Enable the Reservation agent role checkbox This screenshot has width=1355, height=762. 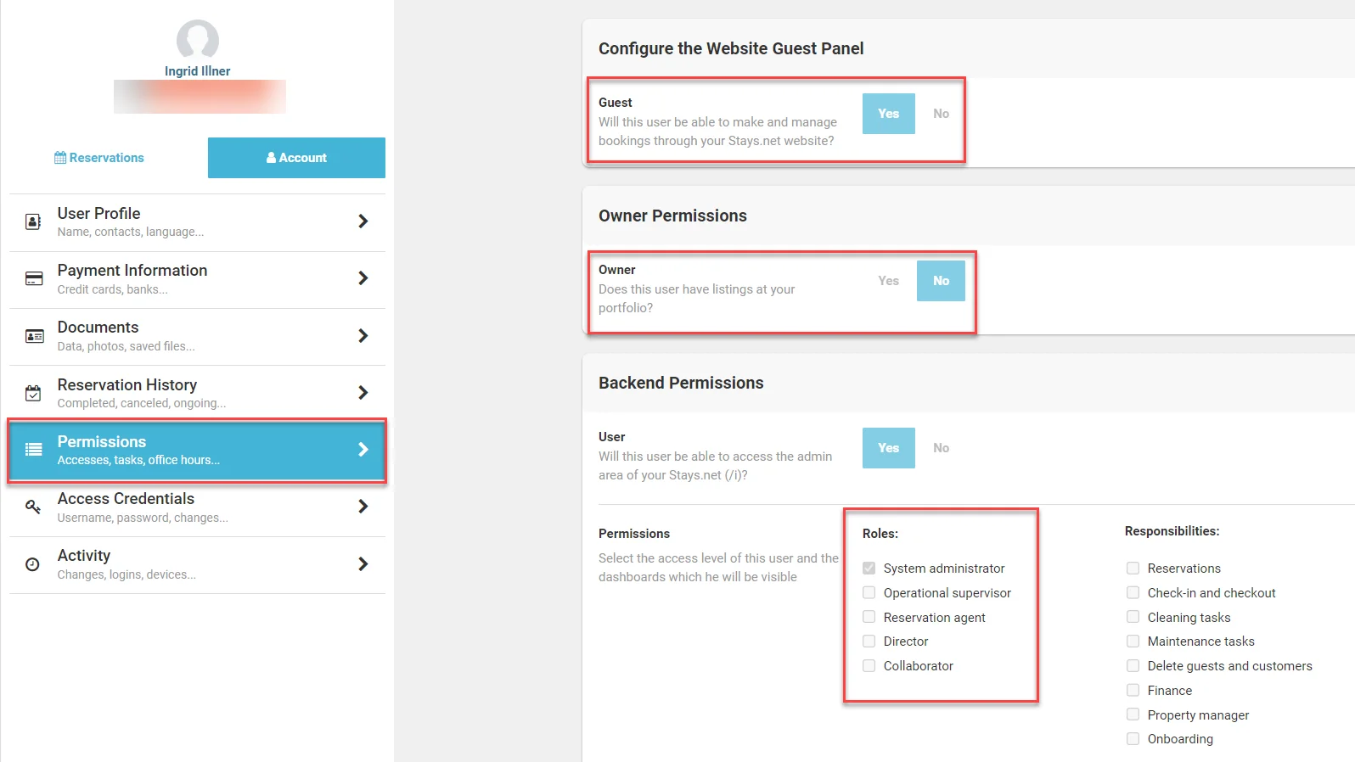[869, 617]
